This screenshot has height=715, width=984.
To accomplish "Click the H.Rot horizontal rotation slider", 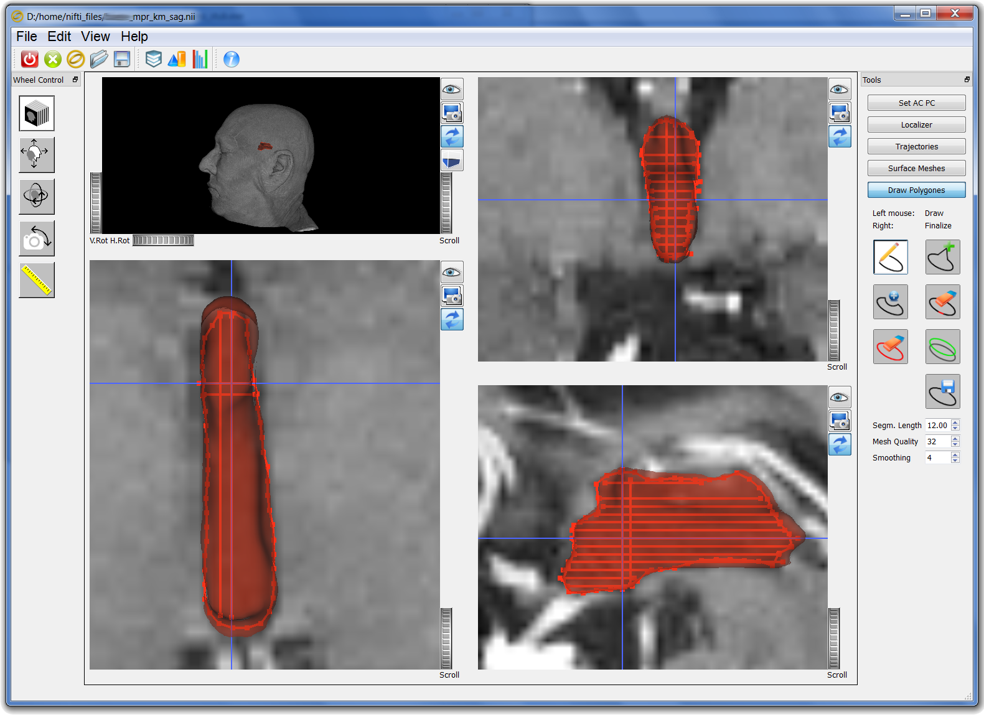I will click(163, 240).
